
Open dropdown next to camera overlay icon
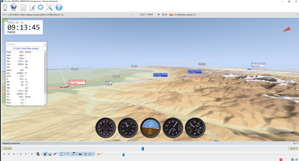click(93, 154)
